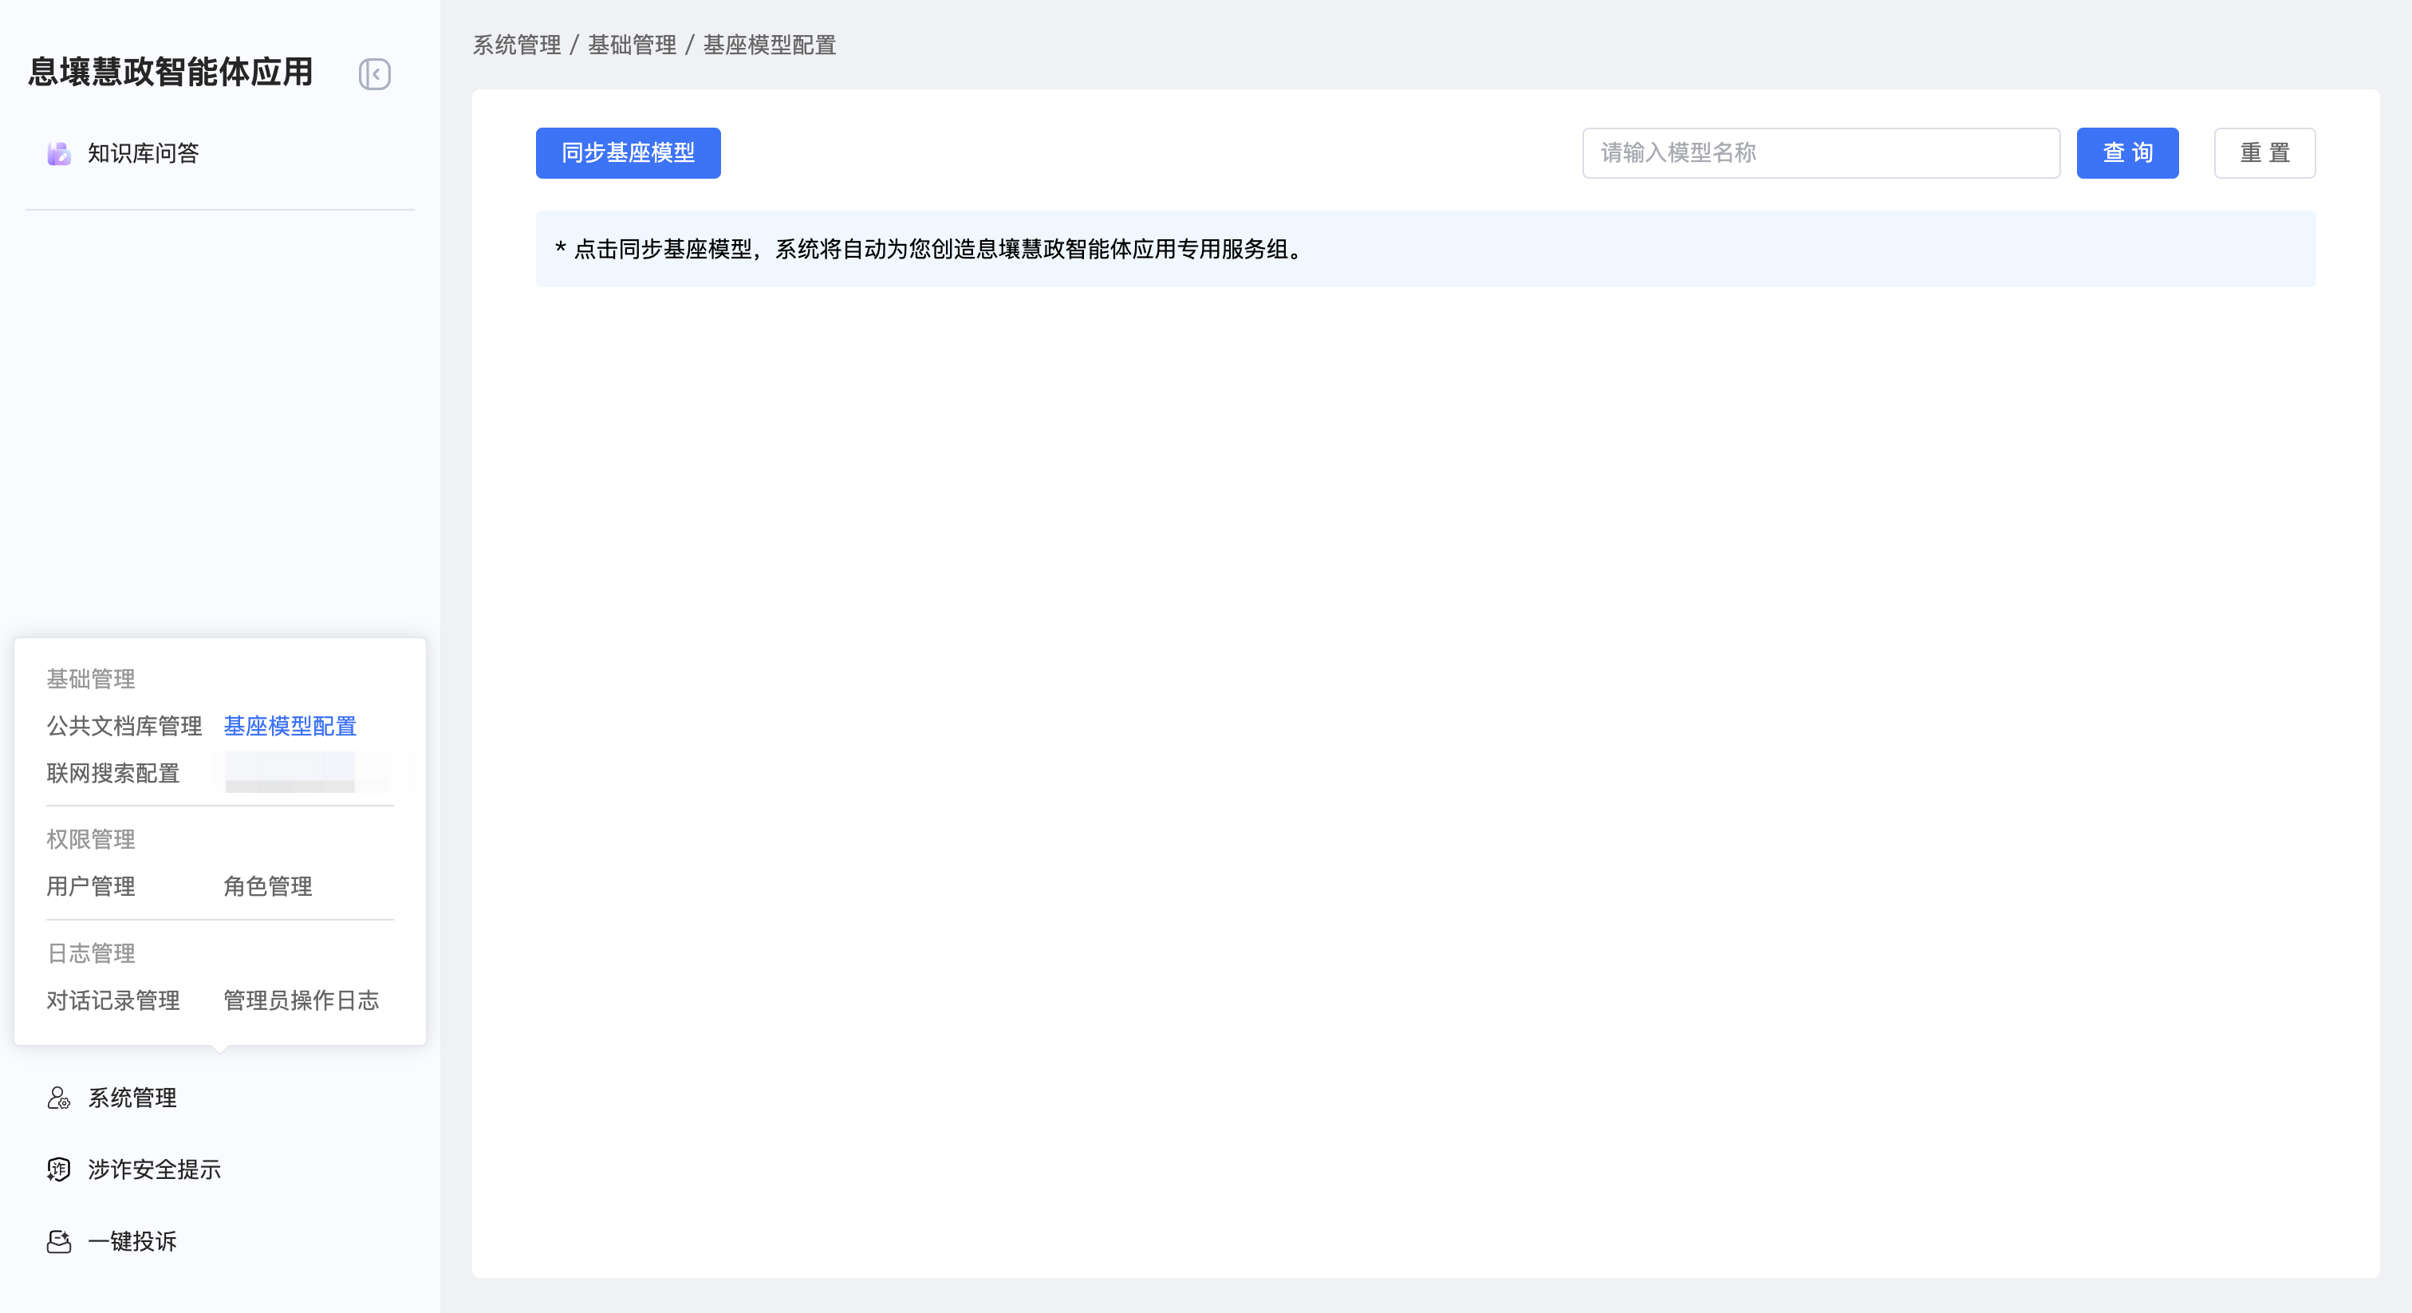The image size is (2412, 1313).
Task: Click the 息壤慧政智能体应用 title
Action: 171,72
